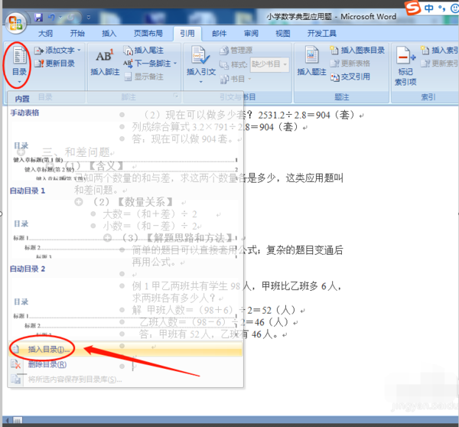Select 将所选内容保存到目录库 menu item
459x427 pixels.
pyautogui.click(x=125, y=380)
